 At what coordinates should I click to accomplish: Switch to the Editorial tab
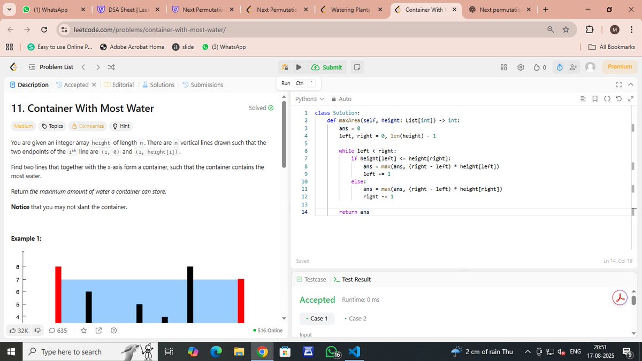(x=119, y=85)
